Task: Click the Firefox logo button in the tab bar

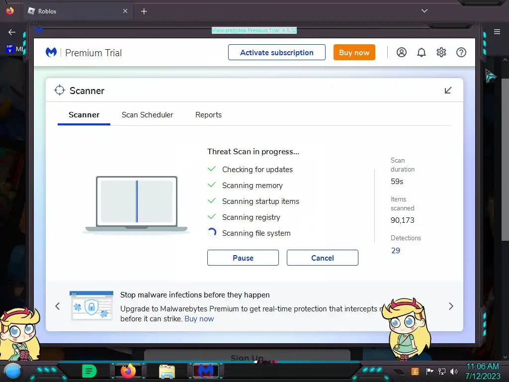Action: coord(10,11)
